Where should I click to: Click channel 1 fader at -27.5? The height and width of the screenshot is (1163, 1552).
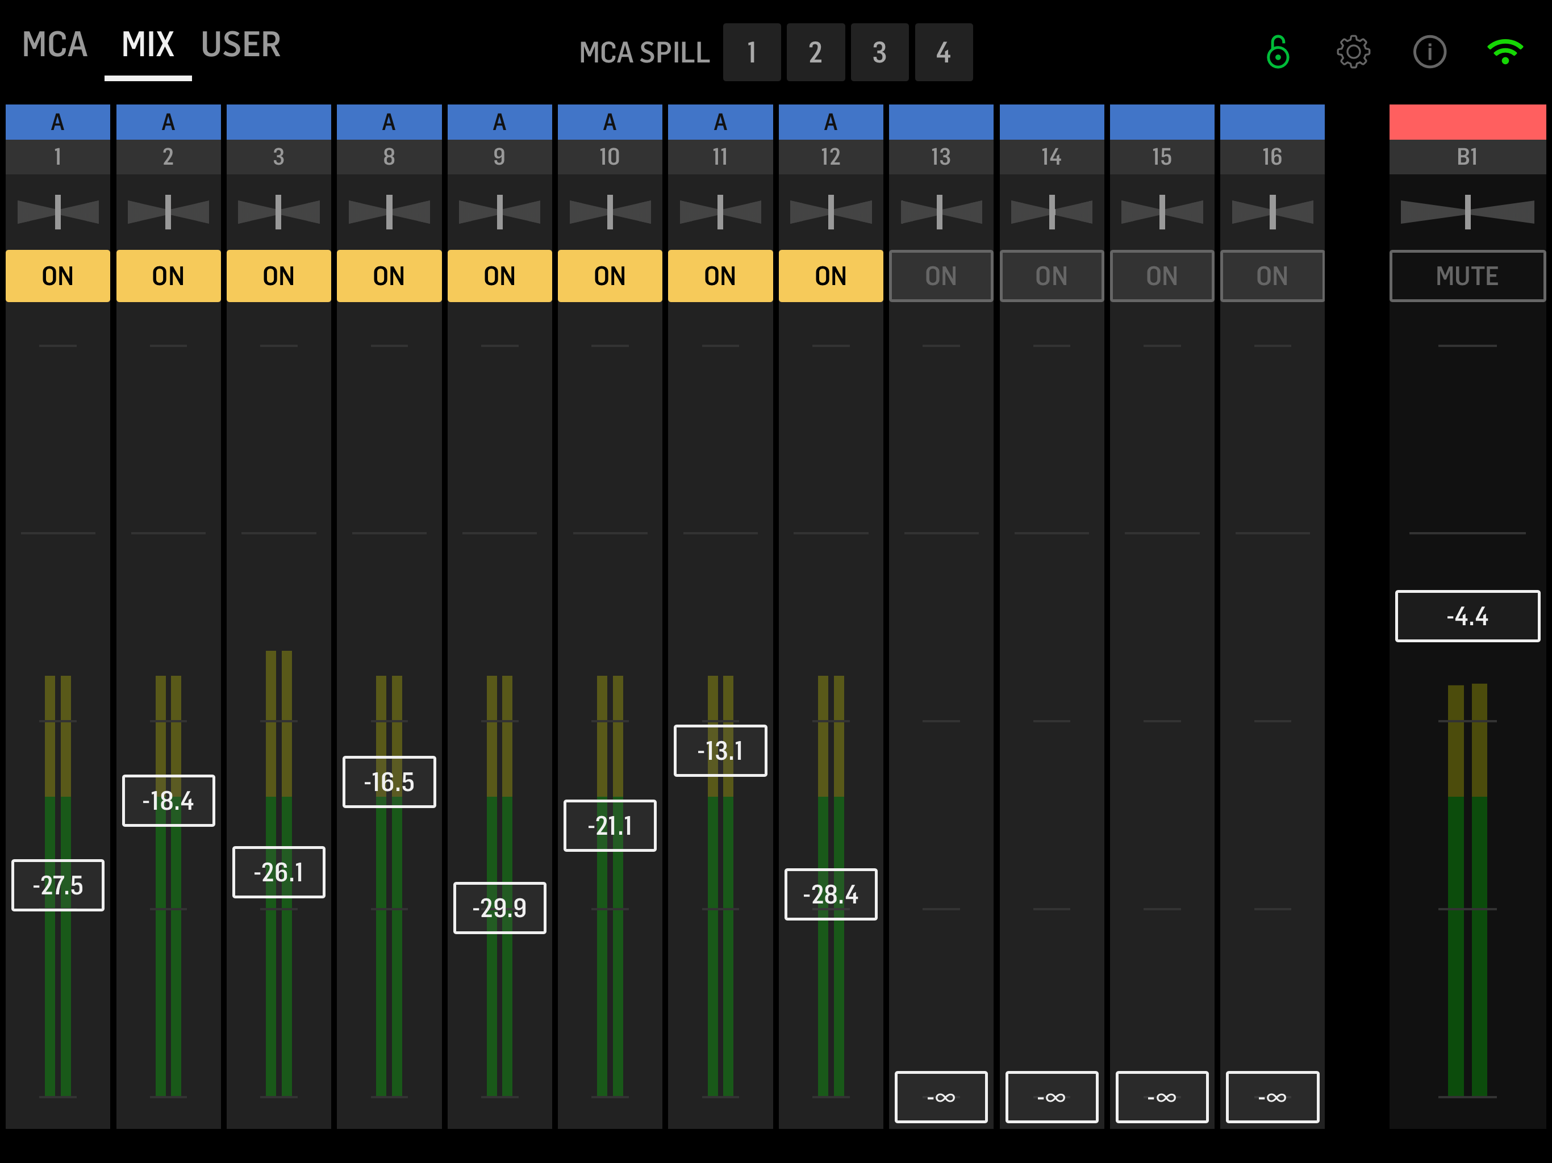click(57, 885)
